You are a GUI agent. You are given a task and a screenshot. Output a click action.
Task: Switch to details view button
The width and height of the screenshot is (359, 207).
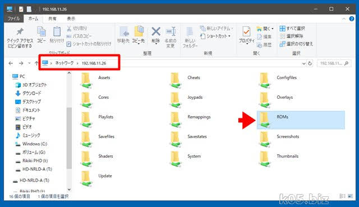(343, 196)
